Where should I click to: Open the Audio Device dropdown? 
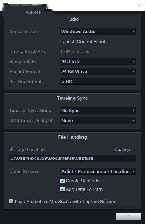click(x=98, y=31)
